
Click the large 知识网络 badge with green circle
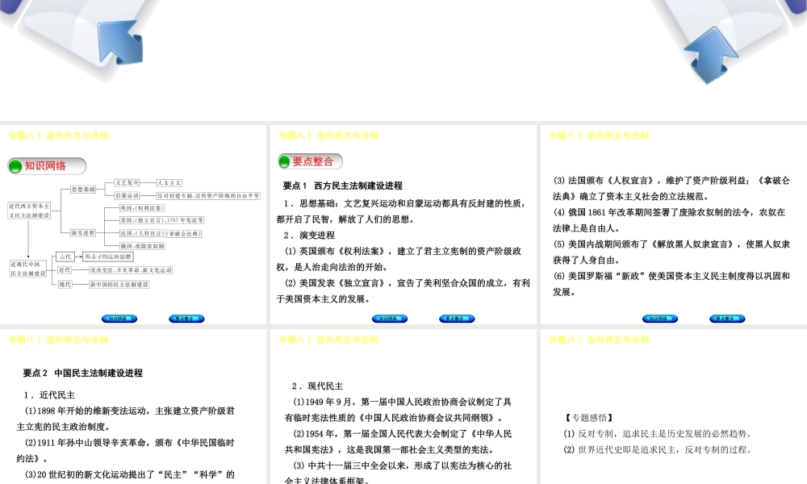(x=47, y=166)
